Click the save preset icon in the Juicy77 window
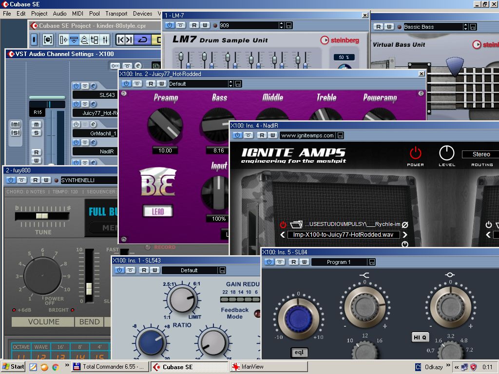The height and width of the screenshot is (374, 499). [x=238, y=84]
